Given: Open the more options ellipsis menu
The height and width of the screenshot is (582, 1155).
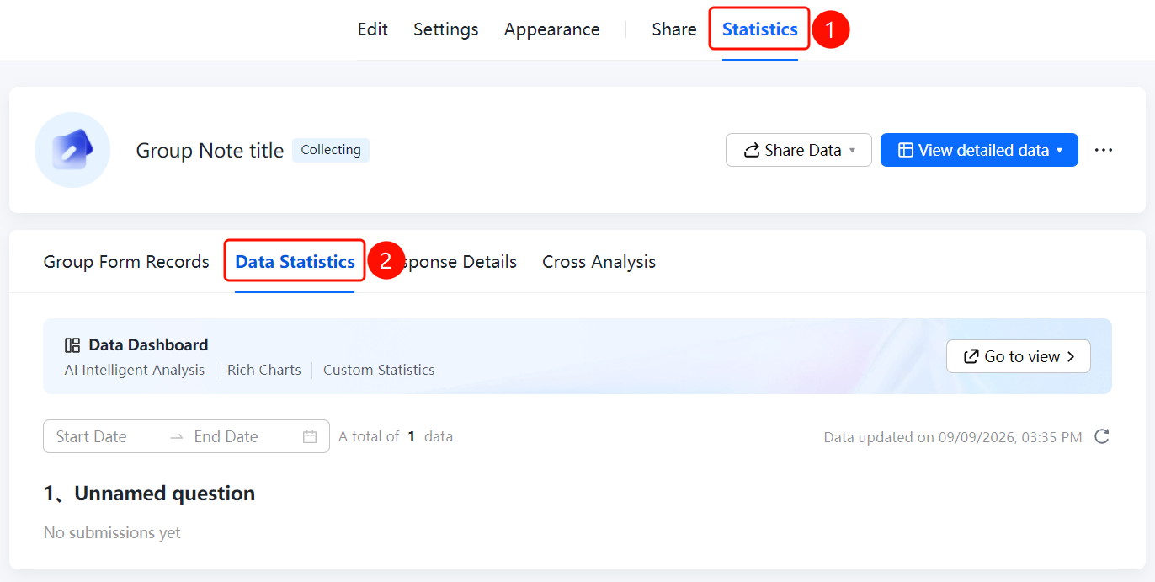Looking at the screenshot, I should click(x=1104, y=150).
